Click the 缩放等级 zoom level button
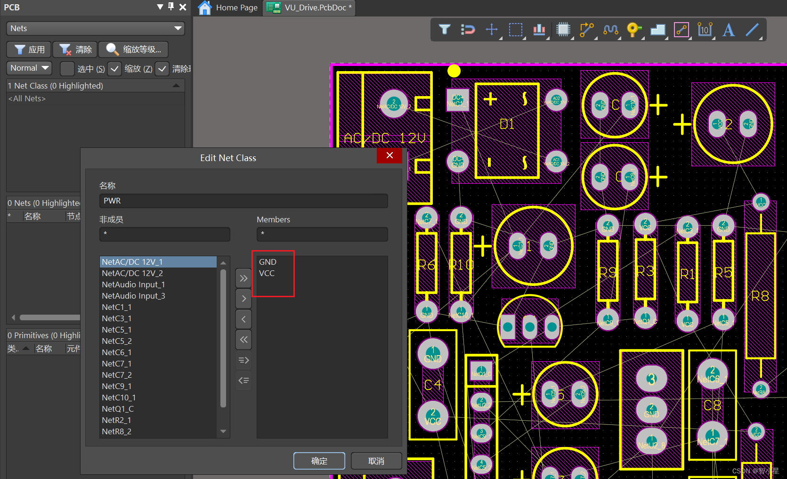 pos(133,49)
